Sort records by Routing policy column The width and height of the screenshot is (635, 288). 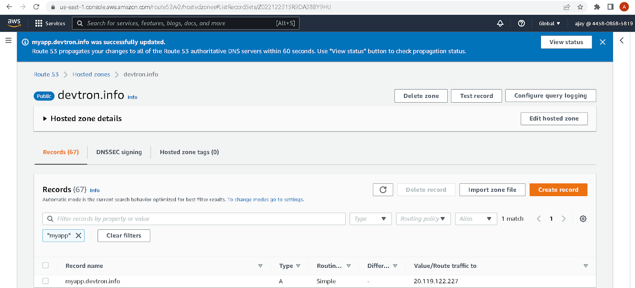coord(348,266)
